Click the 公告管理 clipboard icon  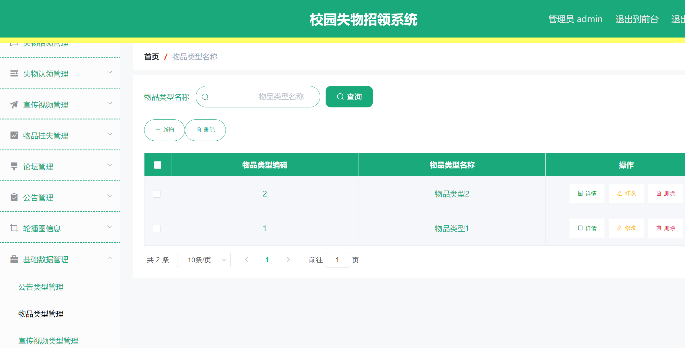pyautogui.click(x=14, y=197)
